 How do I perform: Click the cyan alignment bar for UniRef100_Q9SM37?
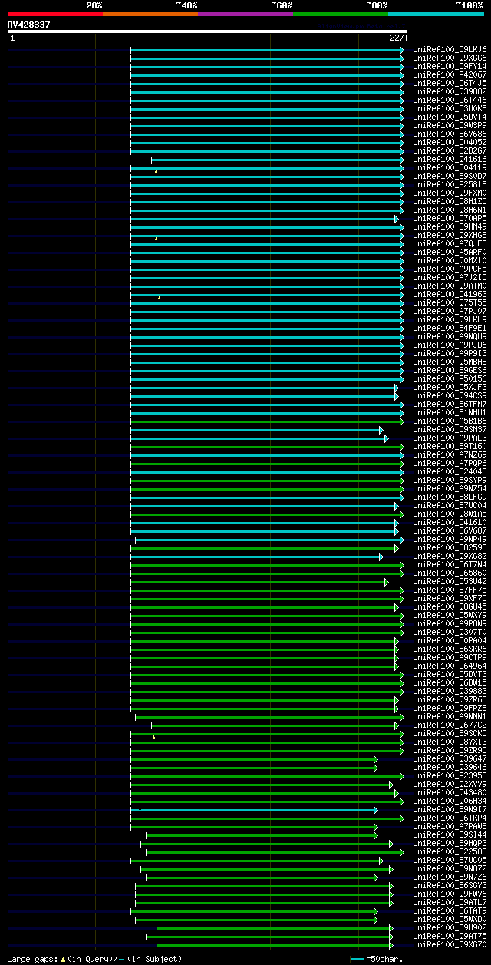[x=256, y=430]
